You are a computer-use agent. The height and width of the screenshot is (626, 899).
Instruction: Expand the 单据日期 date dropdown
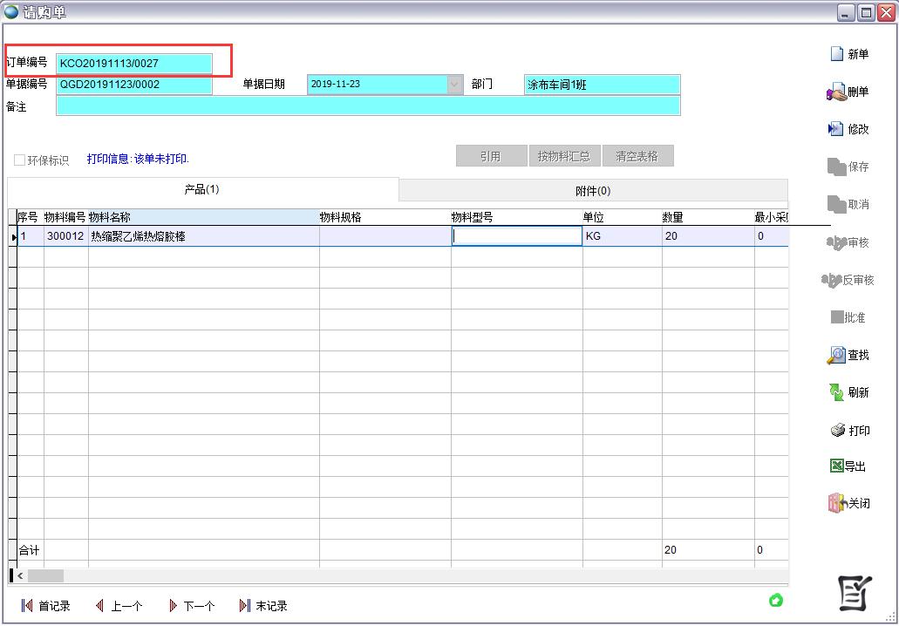pos(454,85)
